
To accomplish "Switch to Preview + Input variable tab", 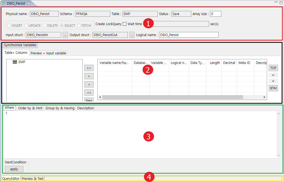I will [x=48, y=53].
